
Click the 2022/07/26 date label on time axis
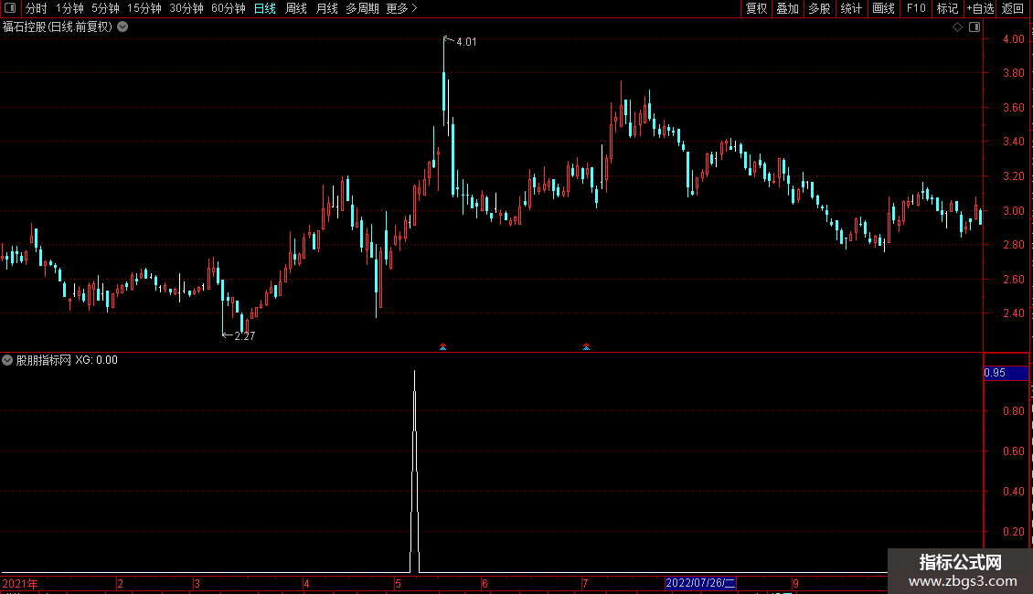[700, 583]
